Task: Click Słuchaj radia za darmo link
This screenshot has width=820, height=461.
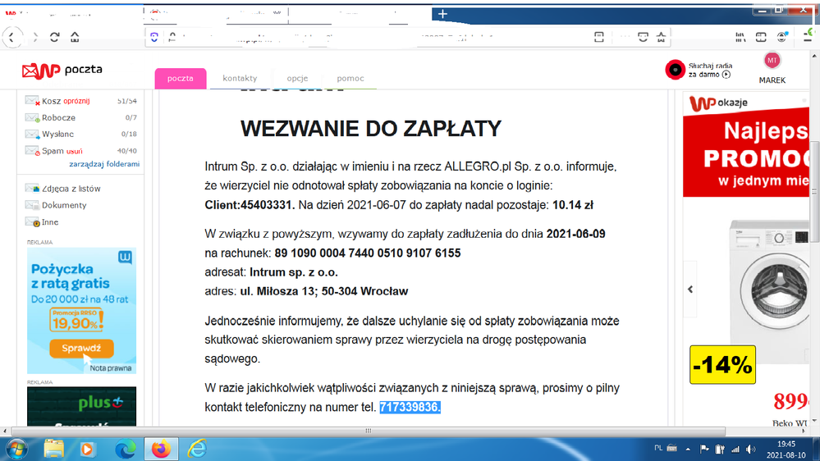Action: [x=710, y=70]
